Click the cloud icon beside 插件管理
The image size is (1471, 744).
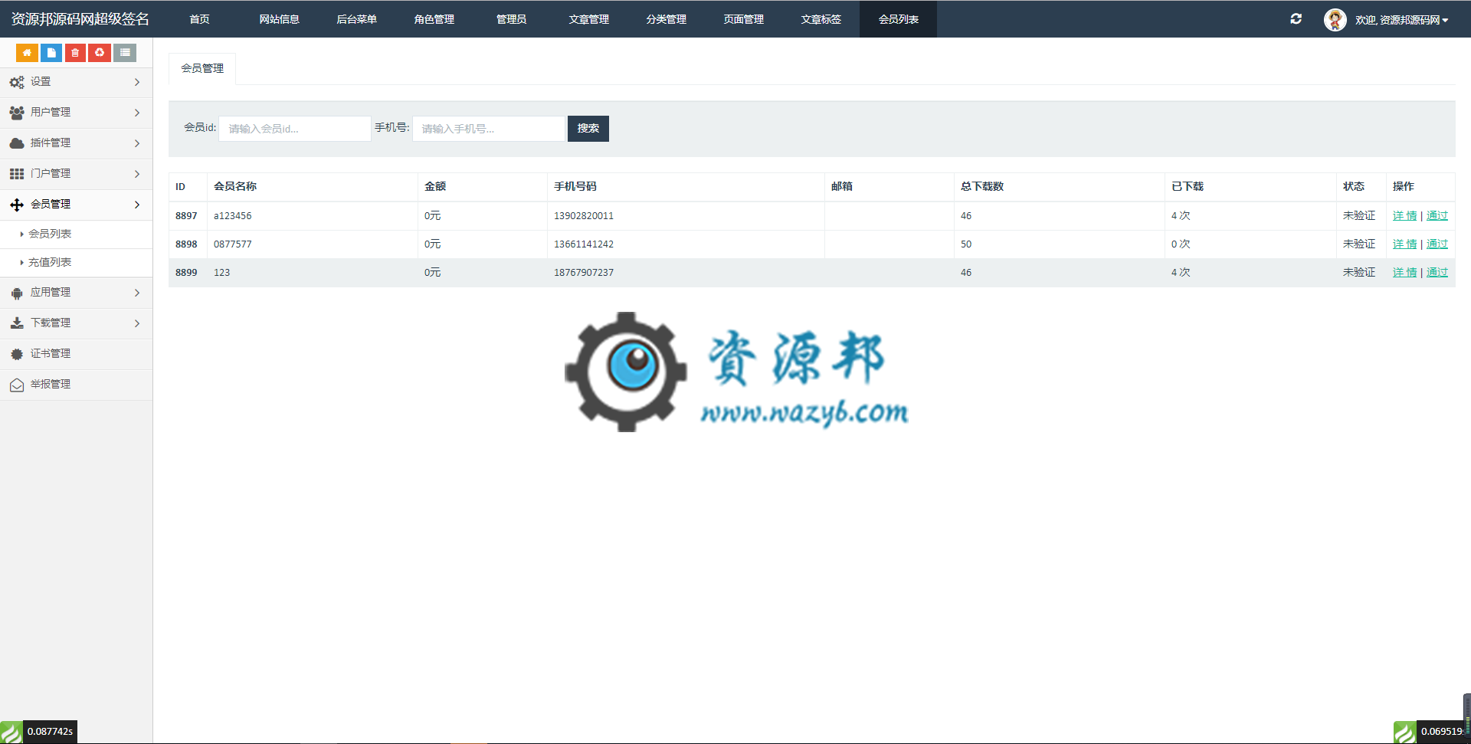tap(17, 143)
